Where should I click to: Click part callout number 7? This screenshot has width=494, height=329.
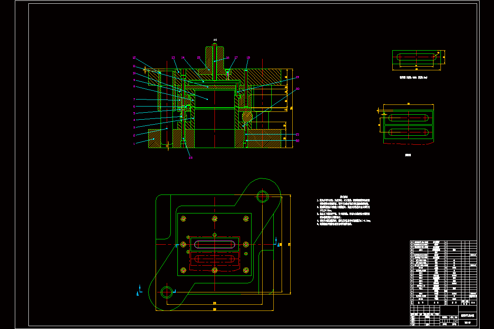point(134,100)
